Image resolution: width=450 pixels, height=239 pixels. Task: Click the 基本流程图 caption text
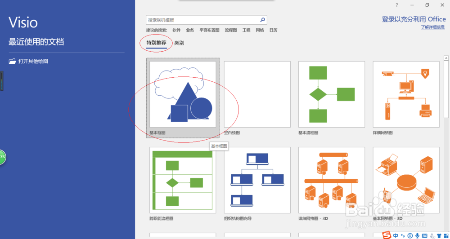click(x=308, y=133)
